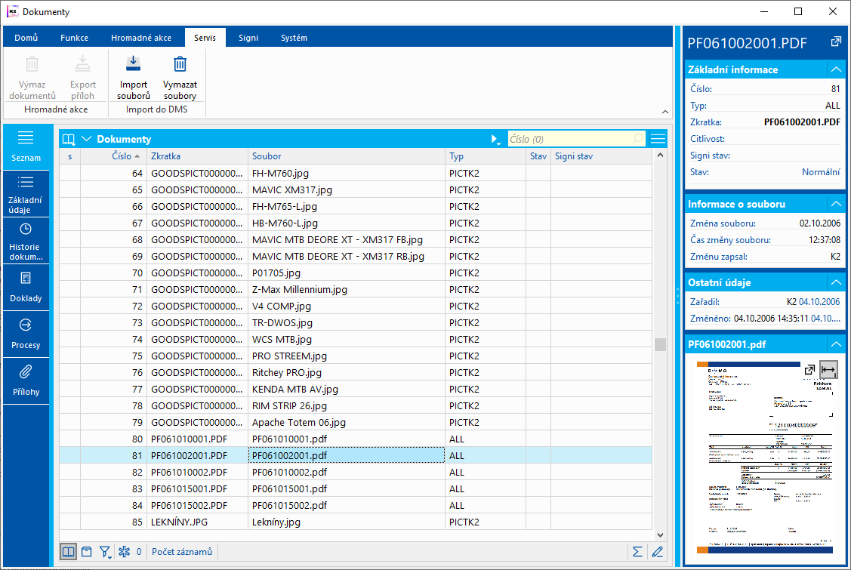This screenshot has height=570, width=851.
Task: Click the sum sigma icon
Action: pos(637,552)
